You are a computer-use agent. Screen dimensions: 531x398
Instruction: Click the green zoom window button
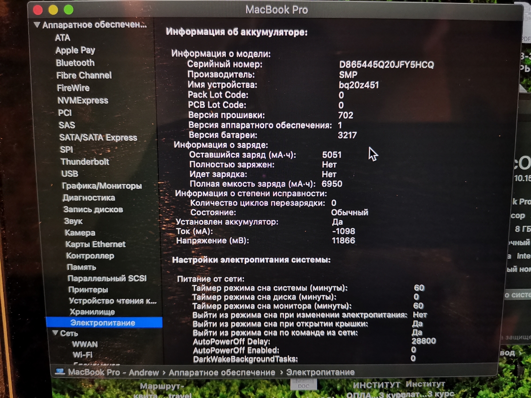point(68,10)
